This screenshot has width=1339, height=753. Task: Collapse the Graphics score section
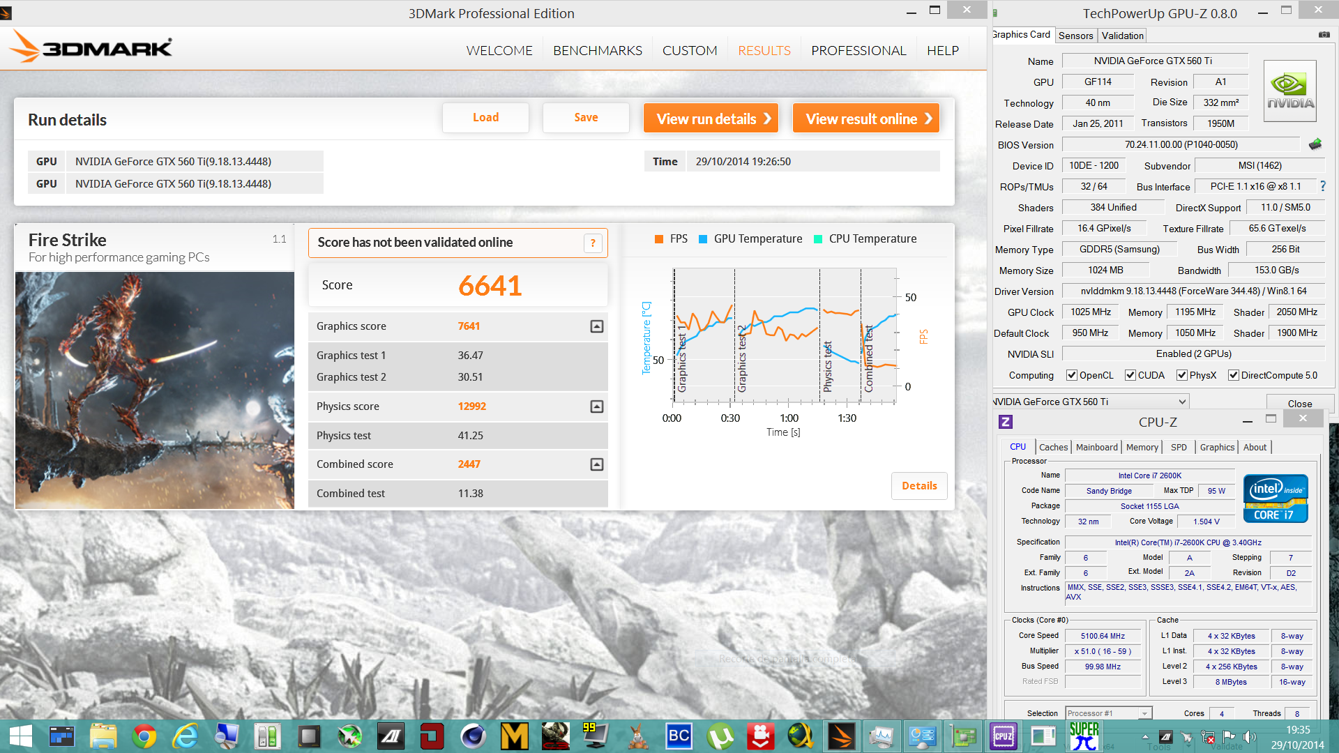tap(597, 326)
